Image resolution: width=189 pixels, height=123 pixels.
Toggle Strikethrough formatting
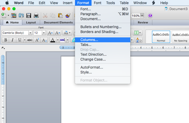coord(30,40)
